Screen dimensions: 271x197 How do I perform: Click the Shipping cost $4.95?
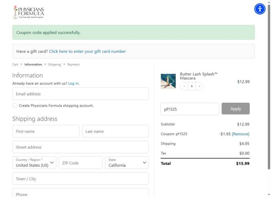point(244,144)
